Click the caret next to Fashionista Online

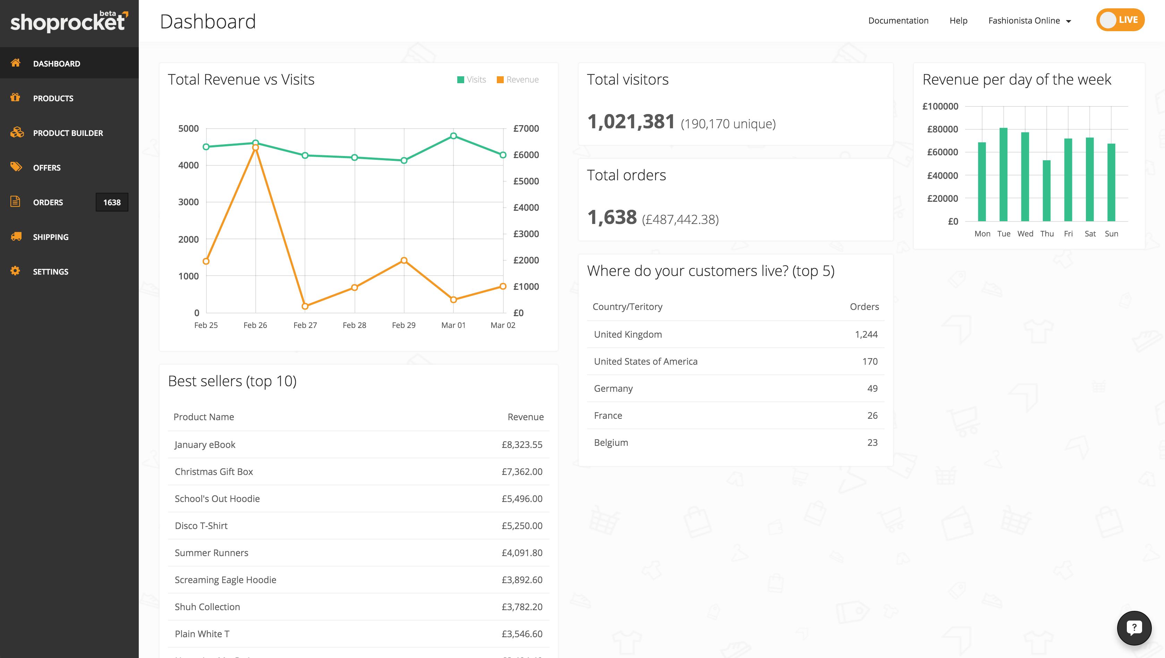(1069, 21)
